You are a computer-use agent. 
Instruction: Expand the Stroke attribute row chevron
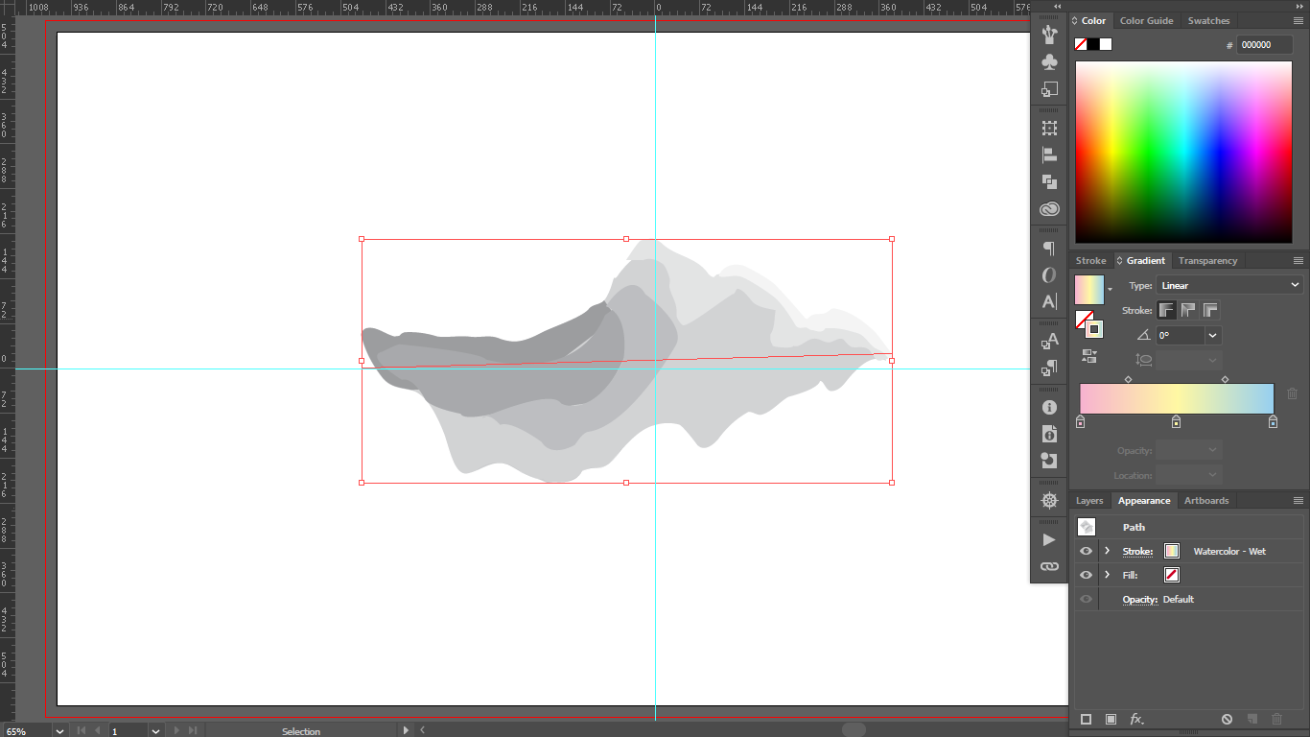tap(1108, 550)
